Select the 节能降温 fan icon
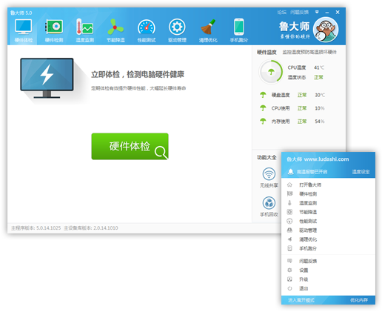 click(115, 27)
